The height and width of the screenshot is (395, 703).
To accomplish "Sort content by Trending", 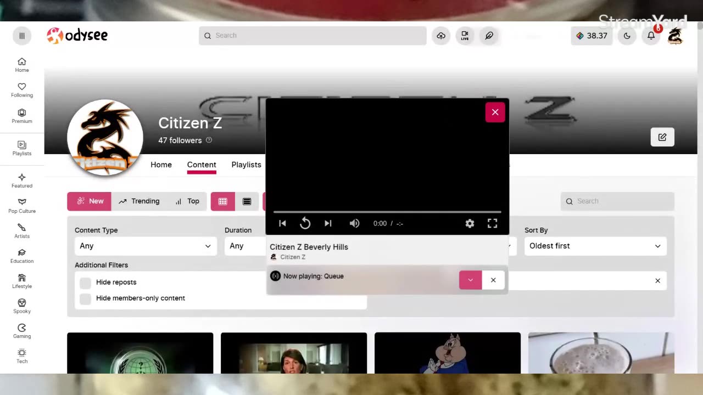I will pyautogui.click(x=139, y=201).
